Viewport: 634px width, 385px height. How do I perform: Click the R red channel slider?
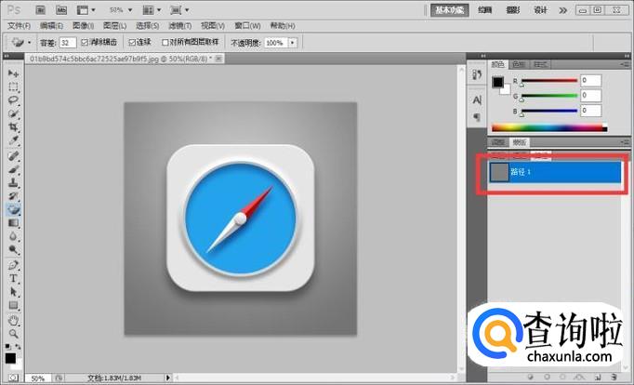[549, 81]
